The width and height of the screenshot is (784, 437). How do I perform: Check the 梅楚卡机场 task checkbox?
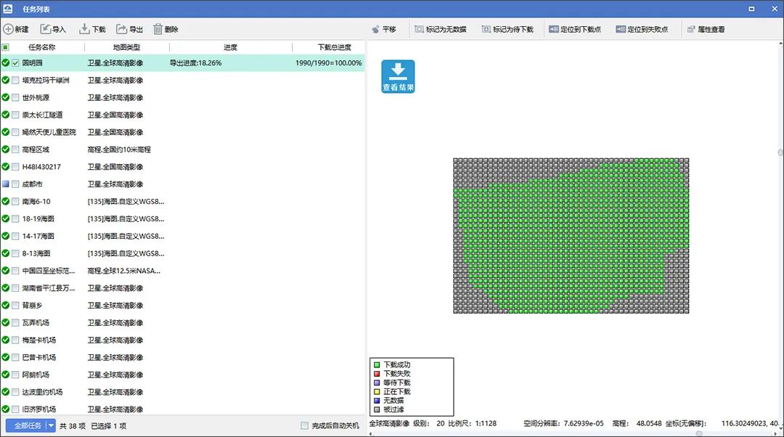15,340
